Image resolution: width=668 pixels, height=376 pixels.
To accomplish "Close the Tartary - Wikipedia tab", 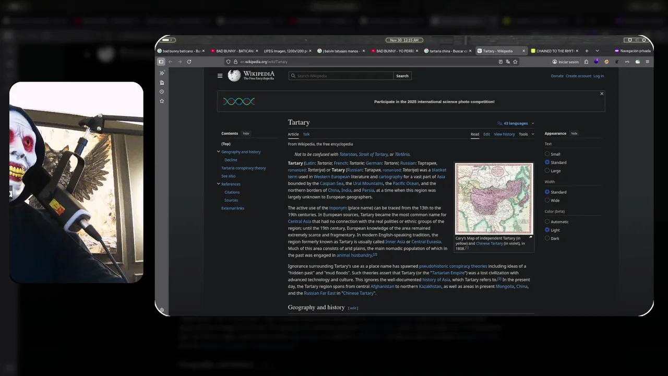I will pyautogui.click(x=524, y=51).
